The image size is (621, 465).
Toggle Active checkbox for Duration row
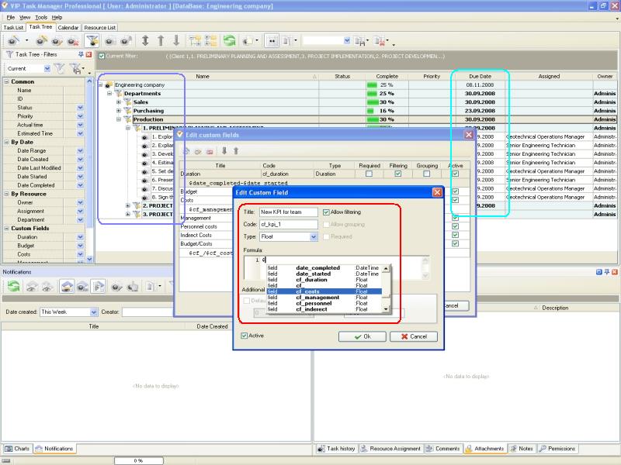point(456,174)
